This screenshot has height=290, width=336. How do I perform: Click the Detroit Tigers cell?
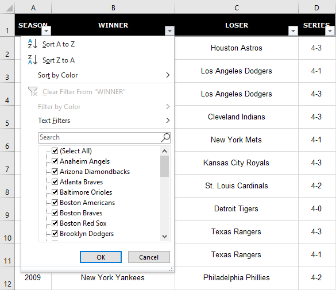tap(237, 208)
